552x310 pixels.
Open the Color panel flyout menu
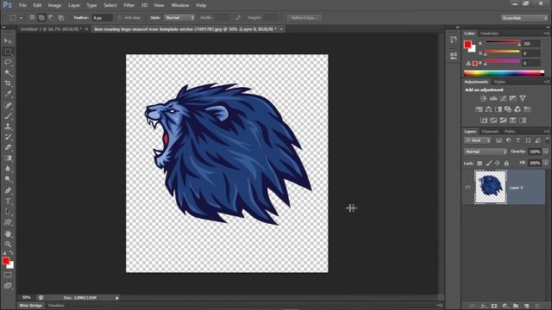546,34
